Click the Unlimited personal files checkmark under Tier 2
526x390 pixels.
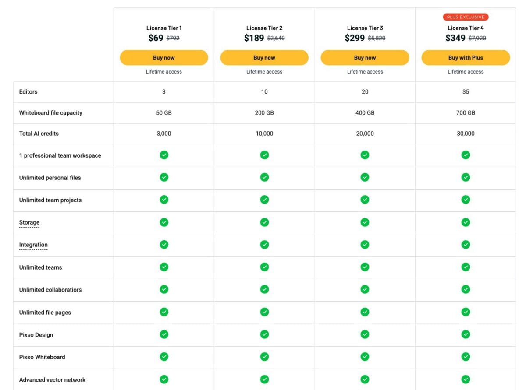pos(264,177)
